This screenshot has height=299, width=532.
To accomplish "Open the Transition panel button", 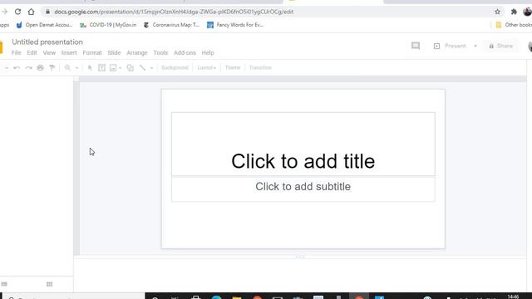I will [260, 68].
